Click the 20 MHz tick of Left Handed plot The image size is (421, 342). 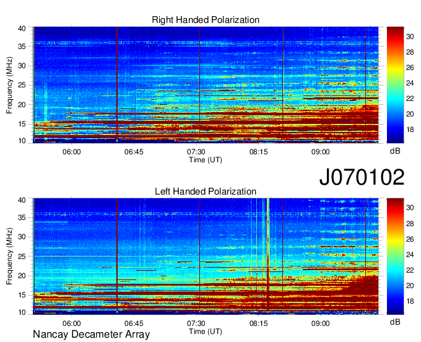point(22,276)
